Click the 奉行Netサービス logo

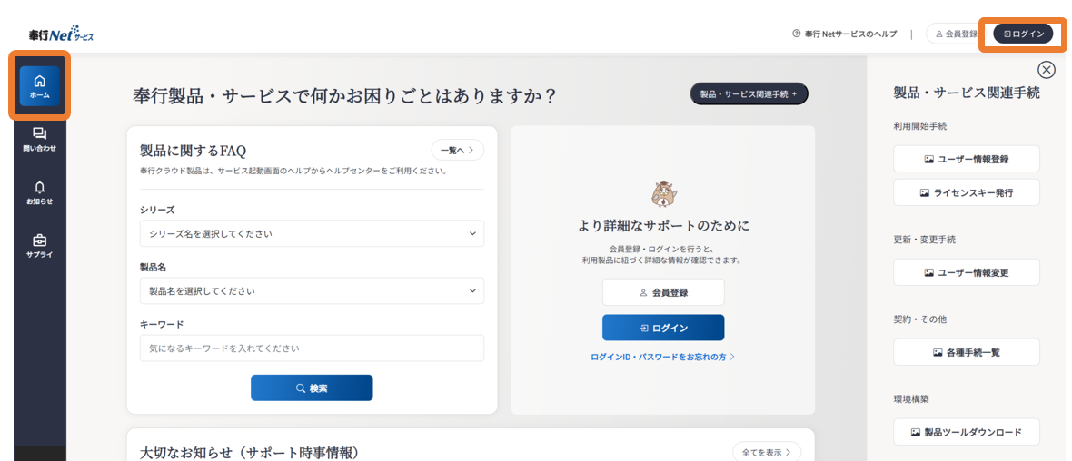pos(62,34)
